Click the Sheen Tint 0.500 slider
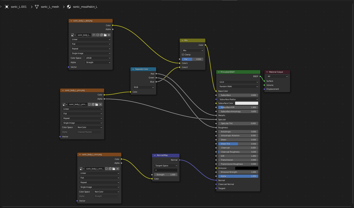The height and width of the screenshot is (208, 354). (x=238, y=144)
